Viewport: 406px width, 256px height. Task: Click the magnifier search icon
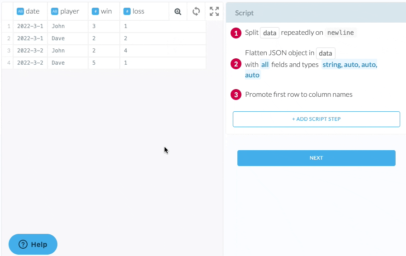[x=178, y=11]
